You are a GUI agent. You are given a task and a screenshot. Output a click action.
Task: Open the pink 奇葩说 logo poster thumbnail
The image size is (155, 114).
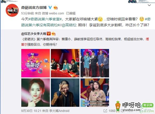36,63
